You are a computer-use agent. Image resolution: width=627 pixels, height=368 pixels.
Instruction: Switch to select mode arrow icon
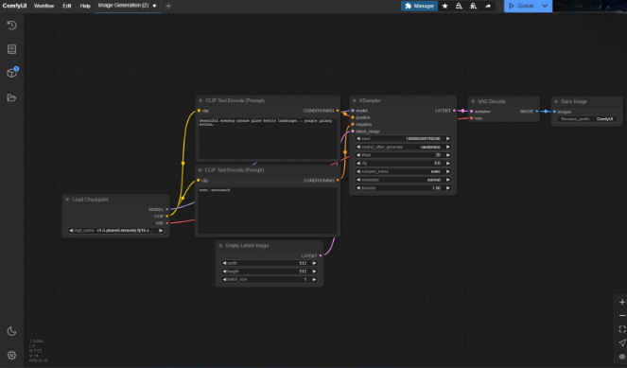(622, 342)
